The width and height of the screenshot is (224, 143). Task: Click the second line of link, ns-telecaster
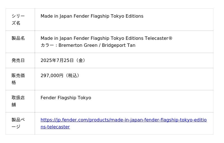tap(55, 127)
